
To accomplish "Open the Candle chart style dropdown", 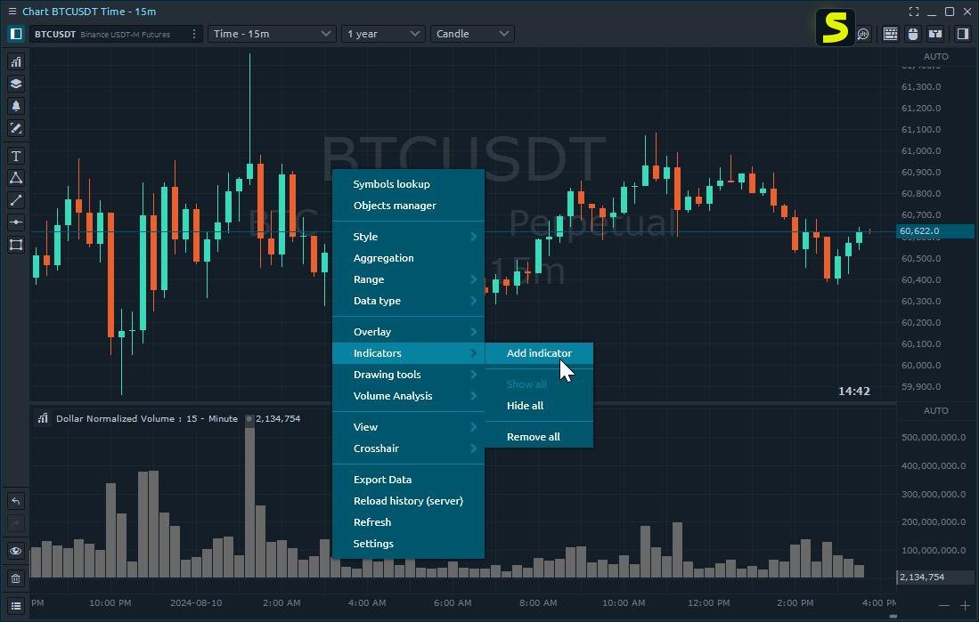I will (473, 34).
